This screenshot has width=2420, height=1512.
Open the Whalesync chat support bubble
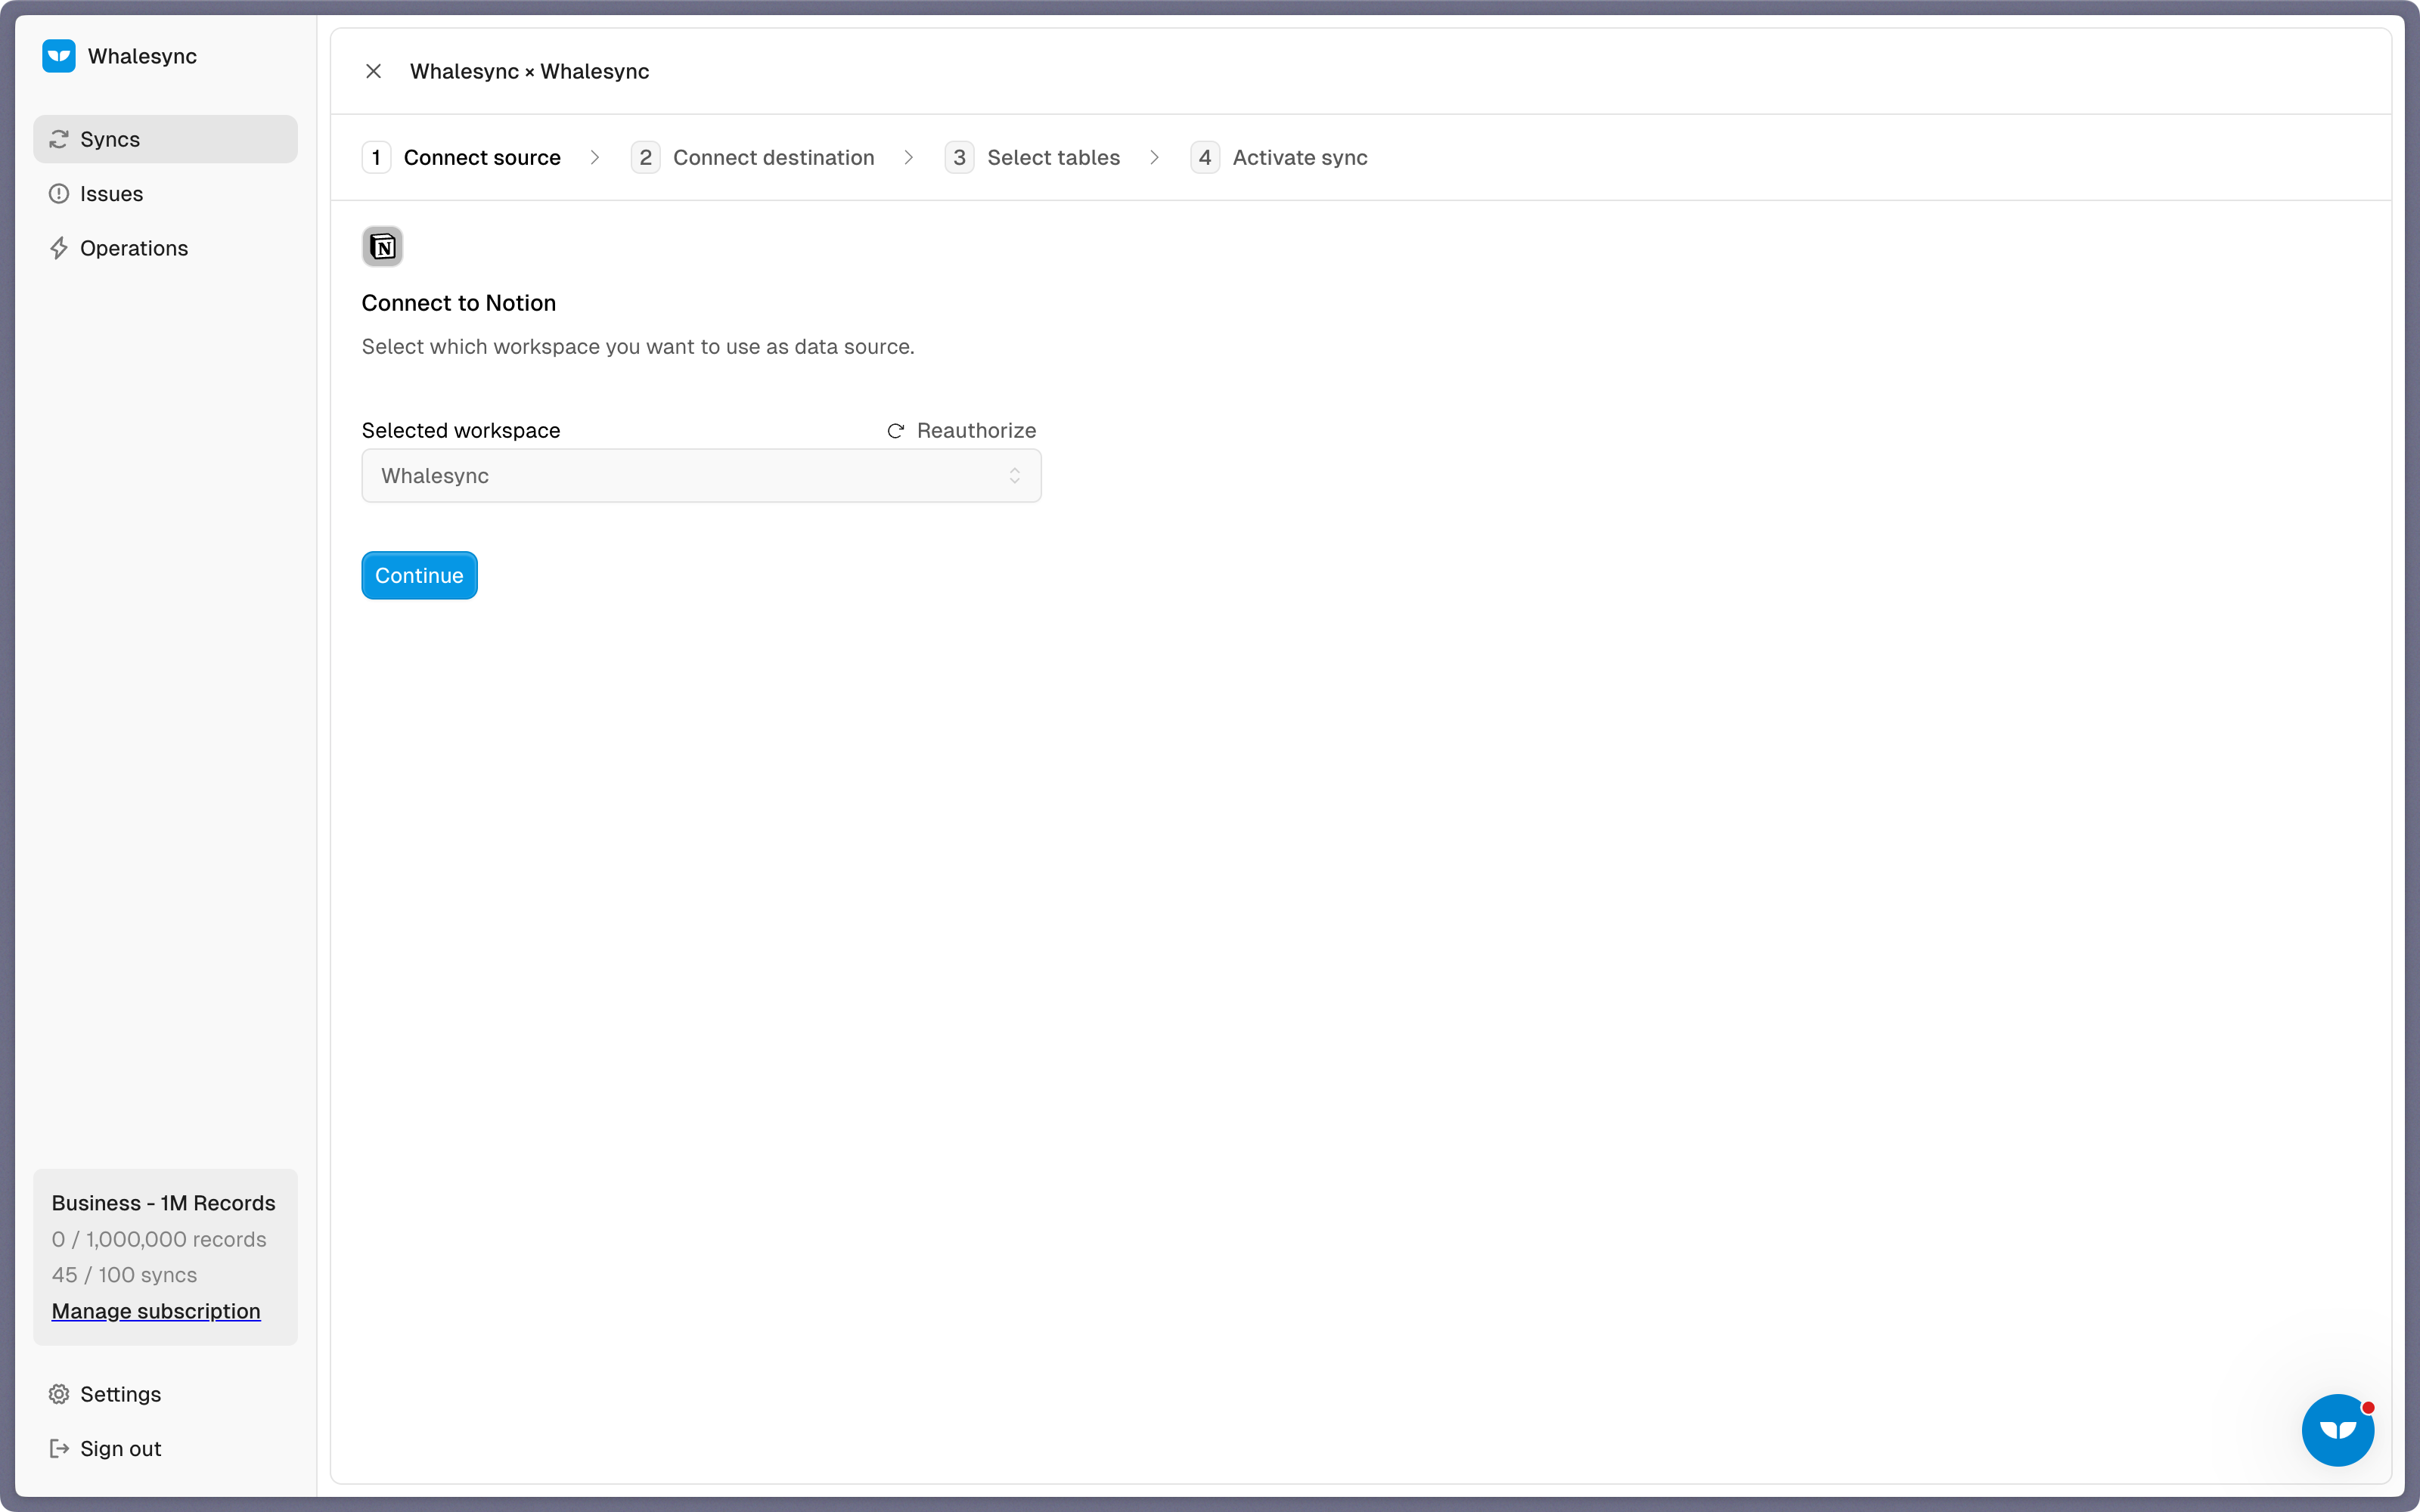(x=2338, y=1431)
